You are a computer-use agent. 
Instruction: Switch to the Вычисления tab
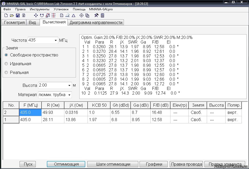(54, 22)
